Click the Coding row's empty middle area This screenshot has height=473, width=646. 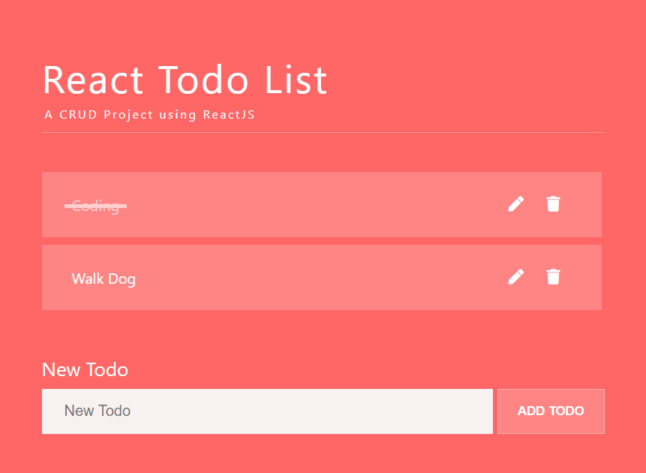click(x=315, y=205)
